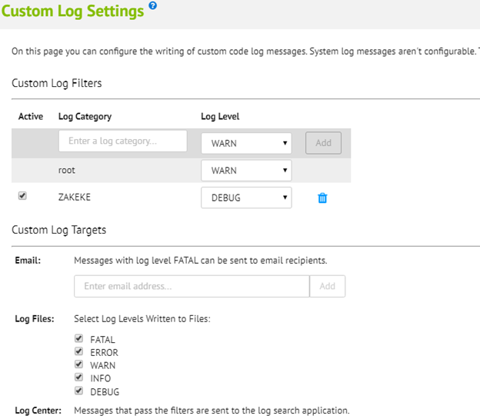Click the log search application message text
The height and width of the screenshot is (419, 480).
click(212, 411)
